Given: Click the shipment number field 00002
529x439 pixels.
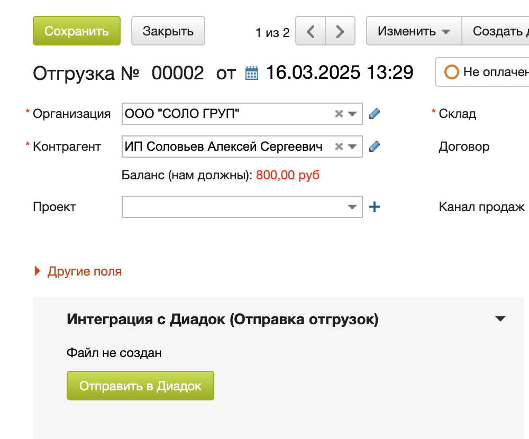Looking at the screenshot, I should [178, 73].
